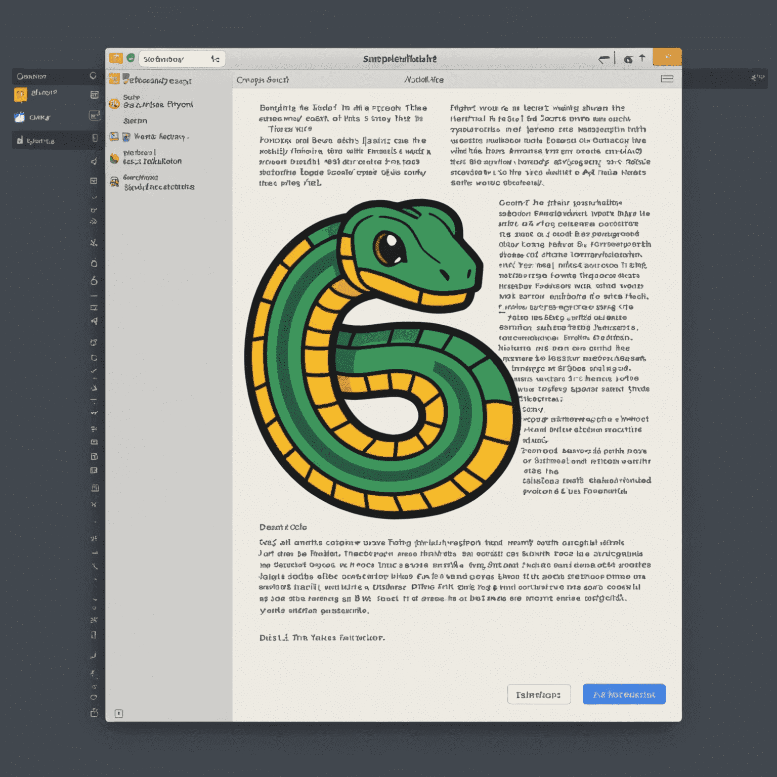
Task: Click the back arrow icon in the title bar
Action: [603, 59]
